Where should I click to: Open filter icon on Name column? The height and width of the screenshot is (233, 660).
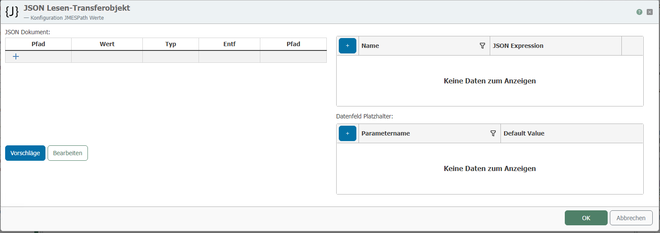click(482, 46)
